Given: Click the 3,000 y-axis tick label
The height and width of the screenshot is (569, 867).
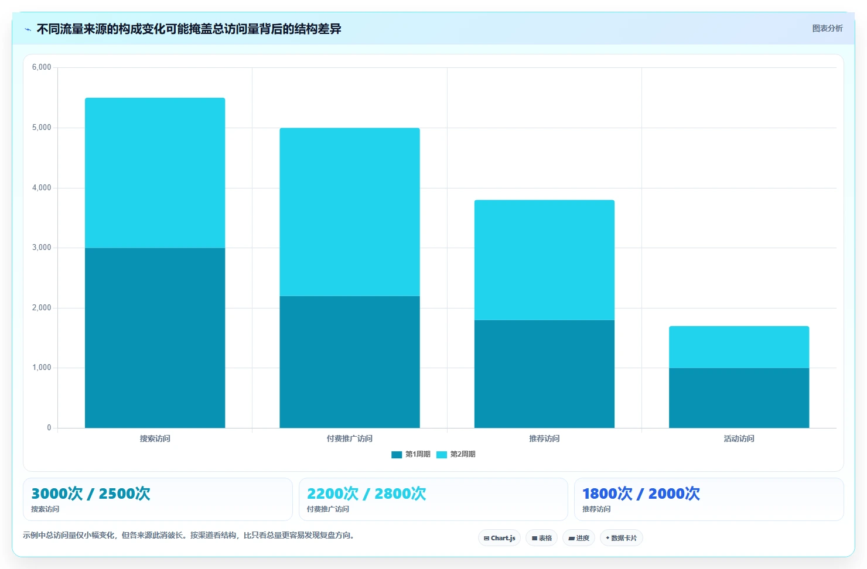Looking at the screenshot, I should click(x=42, y=248).
